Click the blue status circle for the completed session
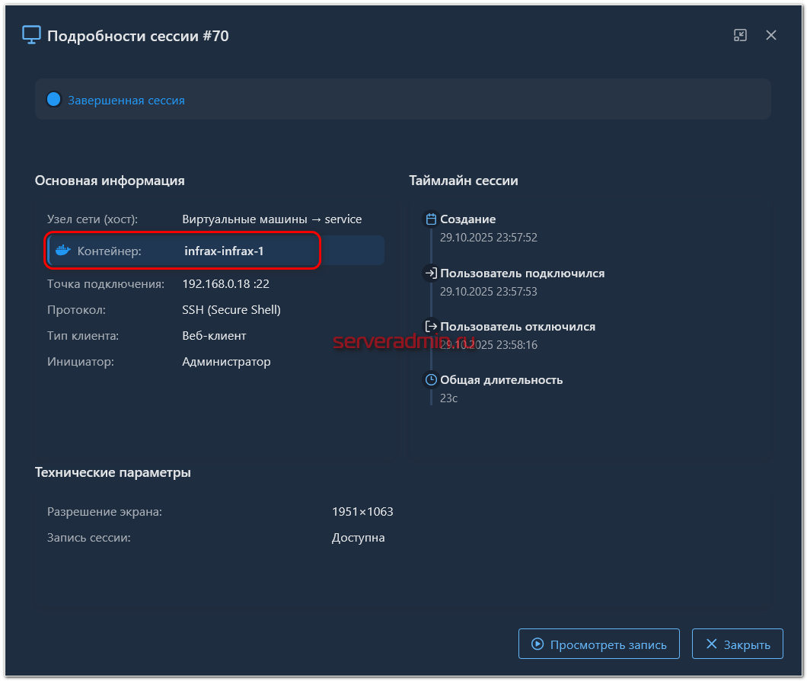Screen dimensions: 807x681 tap(53, 100)
